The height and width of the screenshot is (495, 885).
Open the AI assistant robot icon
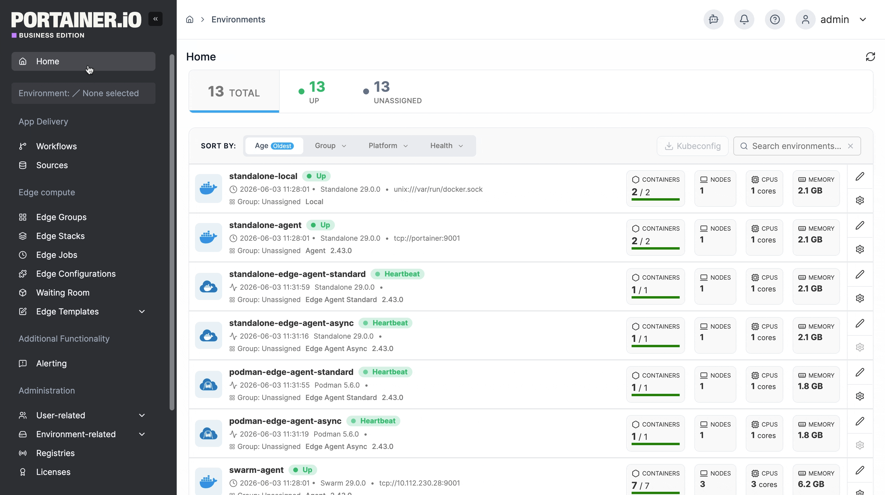pyautogui.click(x=713, y=19)
